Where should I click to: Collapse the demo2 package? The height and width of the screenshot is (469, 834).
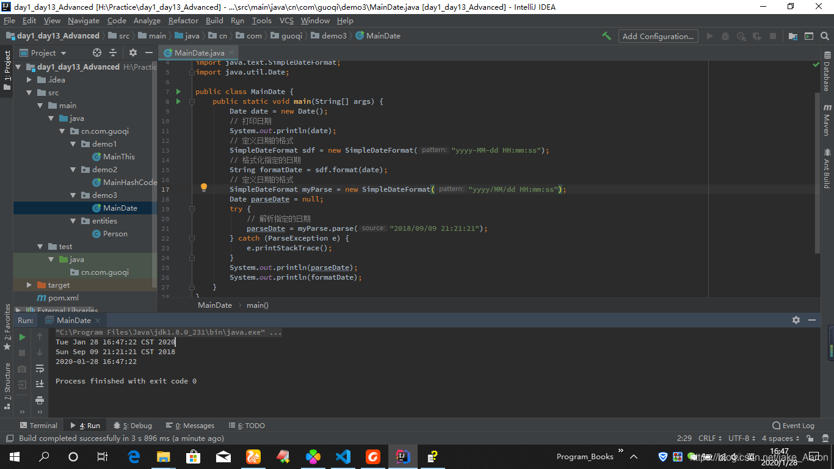point(73,170)
